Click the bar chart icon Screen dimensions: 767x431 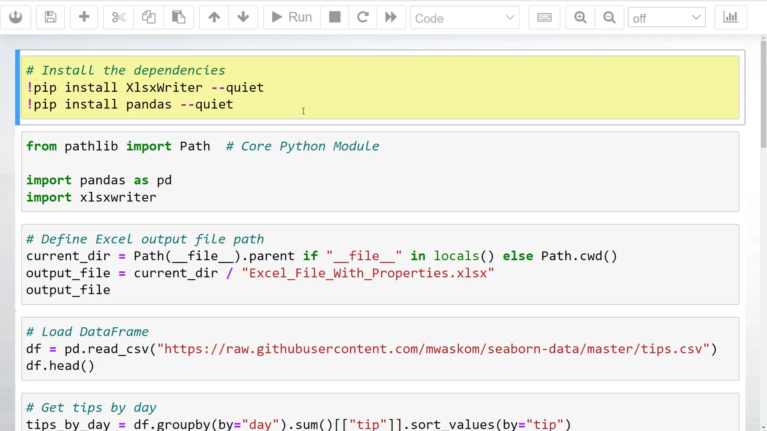[731, 17]
